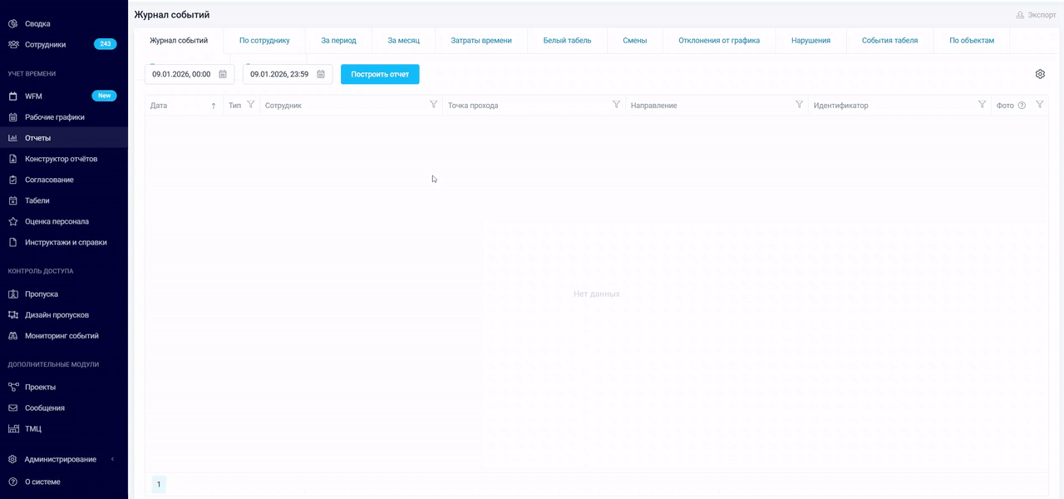Click the filter icon in Точка прохода column

tap(616, 105)
